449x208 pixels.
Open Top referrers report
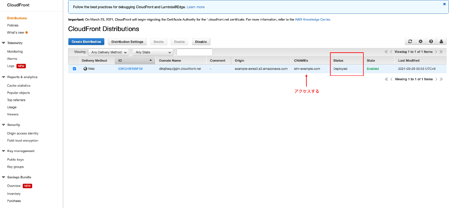(16, 100)
